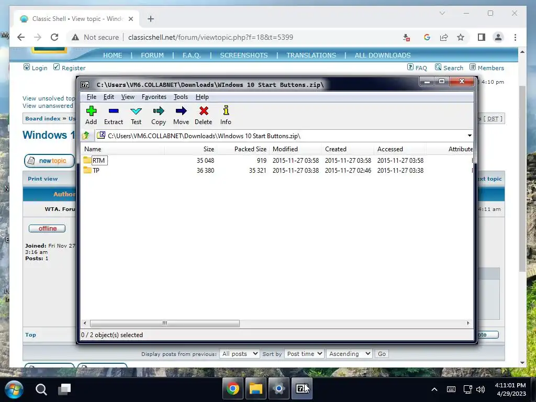The height and width of the screenshot is (402, 536).
Task: Click the 7z window title icon
Action: pyautogui.click(x=85, y=84)
